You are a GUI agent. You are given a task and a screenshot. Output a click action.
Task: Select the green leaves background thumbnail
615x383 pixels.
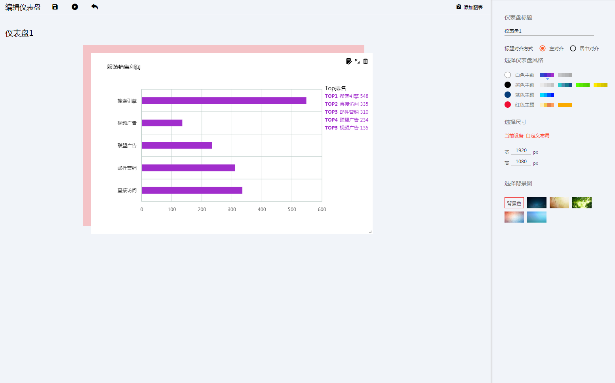pyautogui.click(x=582, y=203)
